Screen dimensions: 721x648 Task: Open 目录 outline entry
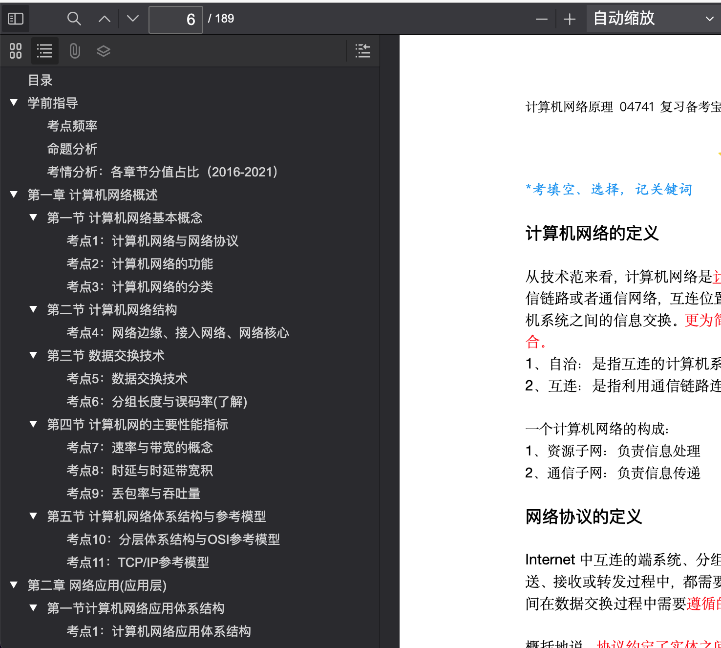[40, 80]
